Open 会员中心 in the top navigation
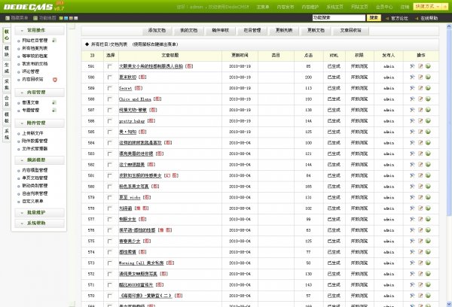This screenshot has width=452, height=307. click(384, 7)
